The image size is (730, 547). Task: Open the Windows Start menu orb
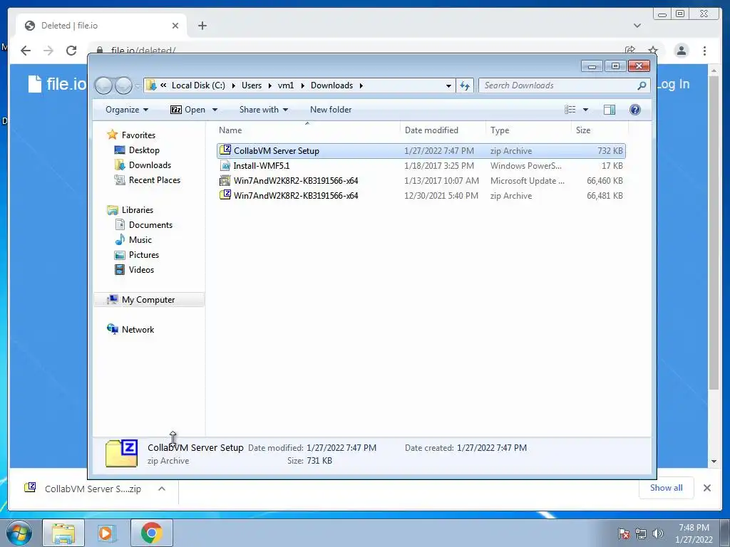click(19, 533)
